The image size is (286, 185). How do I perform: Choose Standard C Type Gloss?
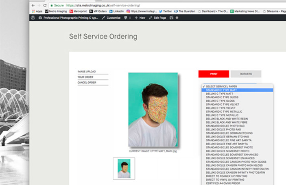(x=237, y=97)
